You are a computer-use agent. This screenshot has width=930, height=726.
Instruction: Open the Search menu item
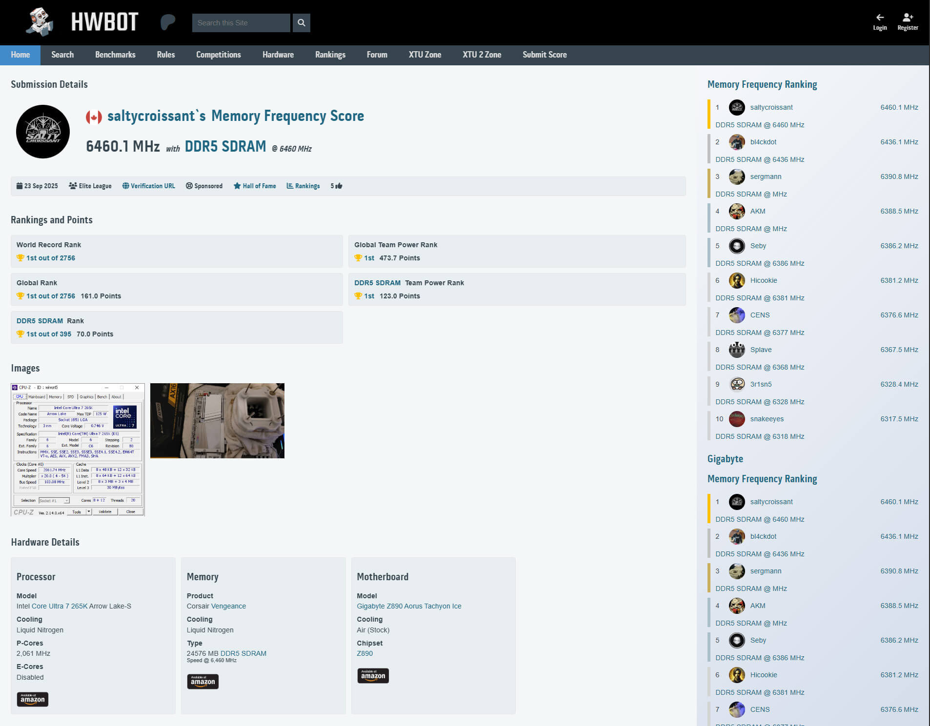(62, 55)
